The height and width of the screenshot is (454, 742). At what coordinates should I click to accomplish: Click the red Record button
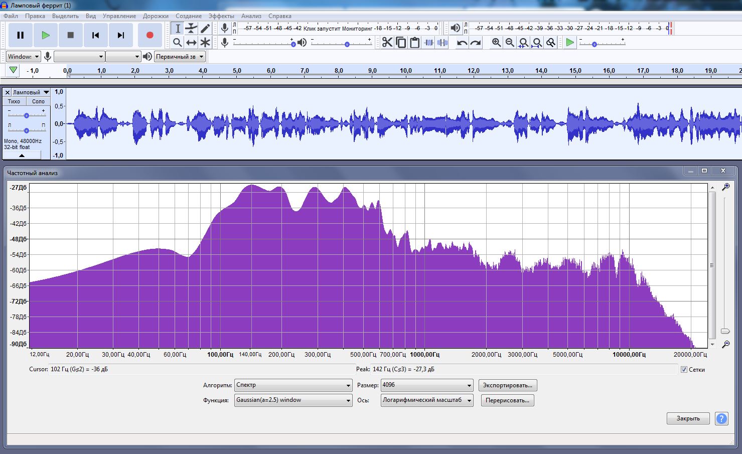[150, 35]
